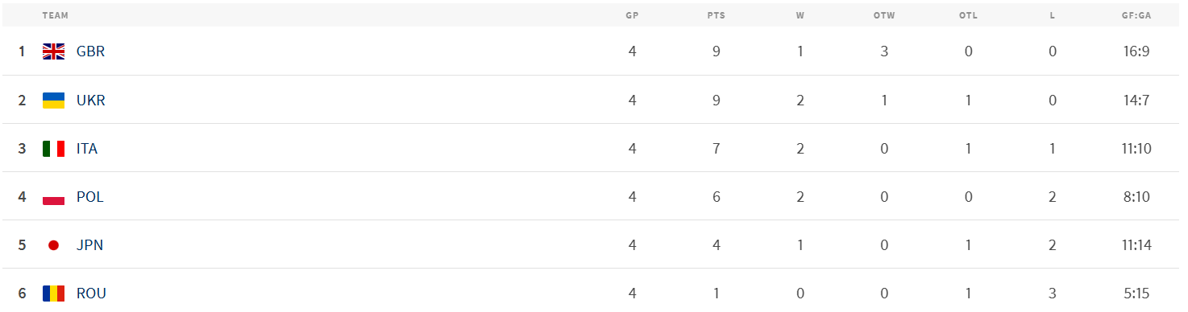Image resolution: width=1188 pixels, height=312 pixels.
Task: Select the ITA team name
Action: pos(87,149)
